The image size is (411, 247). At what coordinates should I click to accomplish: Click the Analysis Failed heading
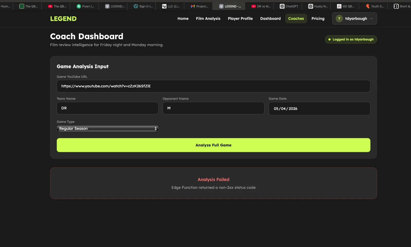point(213,180)
